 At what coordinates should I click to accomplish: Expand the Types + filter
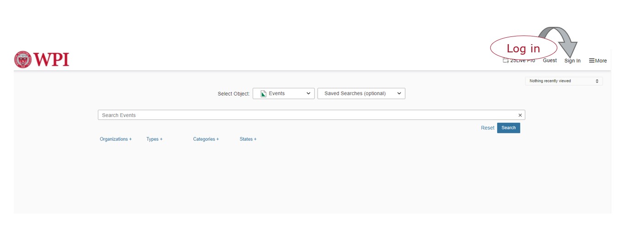point(154,139)
